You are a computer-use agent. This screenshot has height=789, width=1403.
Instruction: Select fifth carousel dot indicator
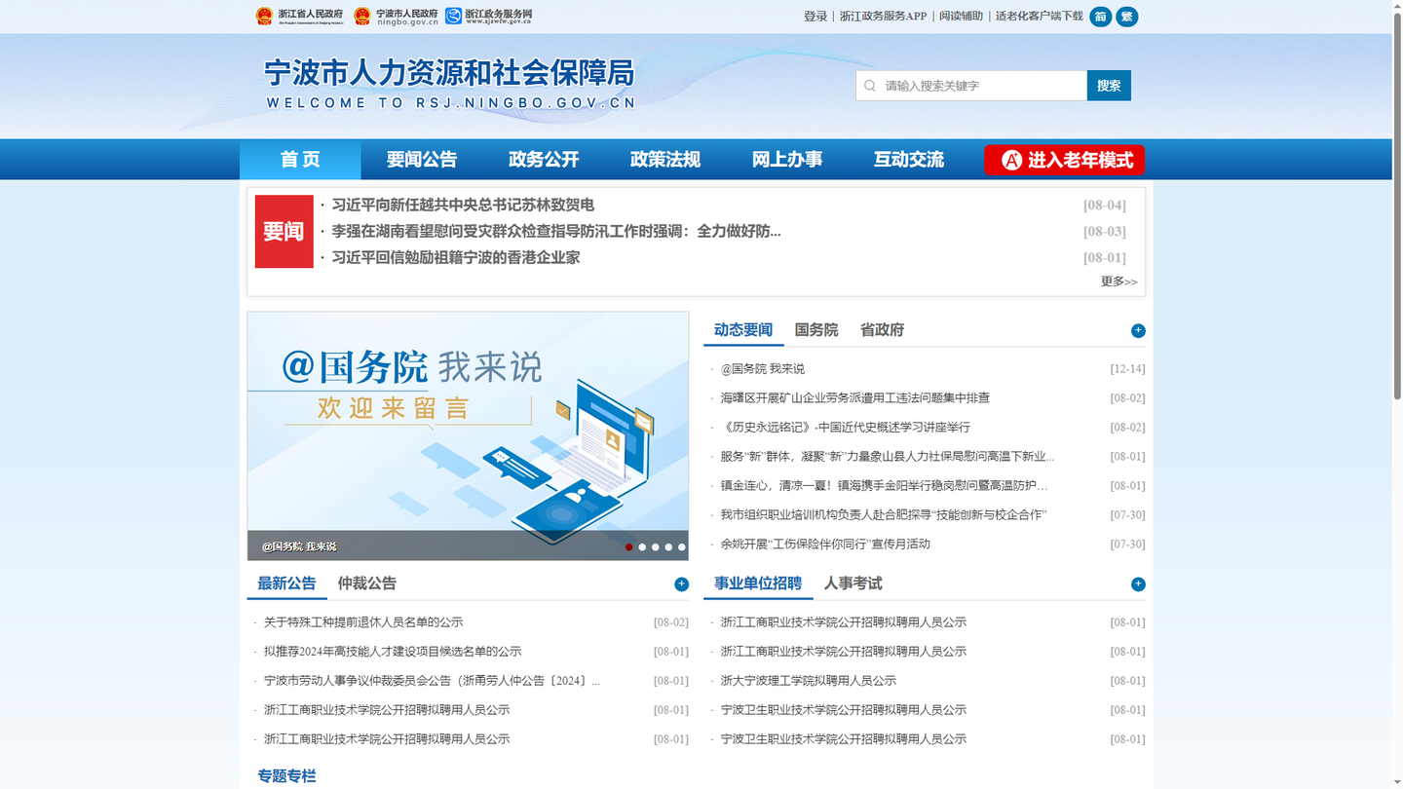(x=682, y=547)
